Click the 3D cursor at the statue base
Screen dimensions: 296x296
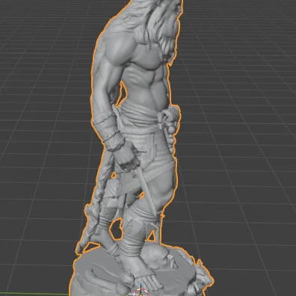(141, 292)
